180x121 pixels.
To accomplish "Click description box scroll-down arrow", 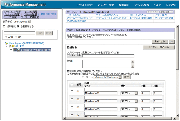I will [x=133, y=66].
